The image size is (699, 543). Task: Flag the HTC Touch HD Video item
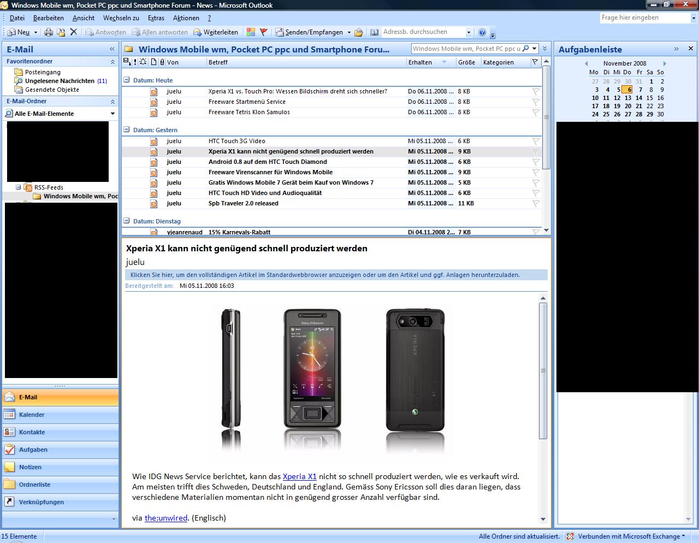pos(536,193)
